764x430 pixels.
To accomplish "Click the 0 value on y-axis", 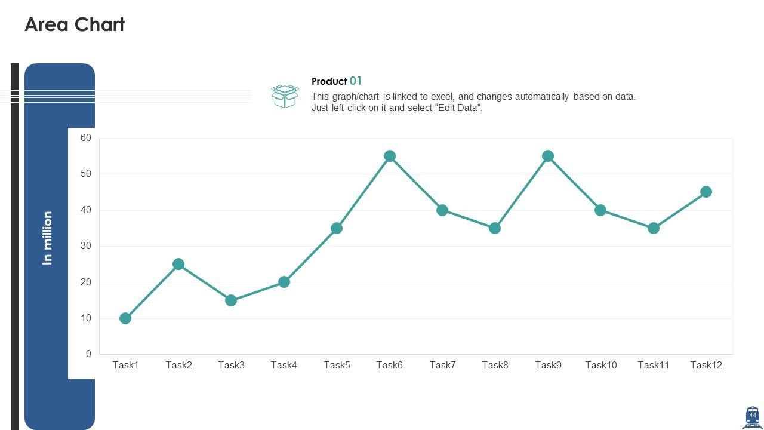I will (x=88, y=354).
